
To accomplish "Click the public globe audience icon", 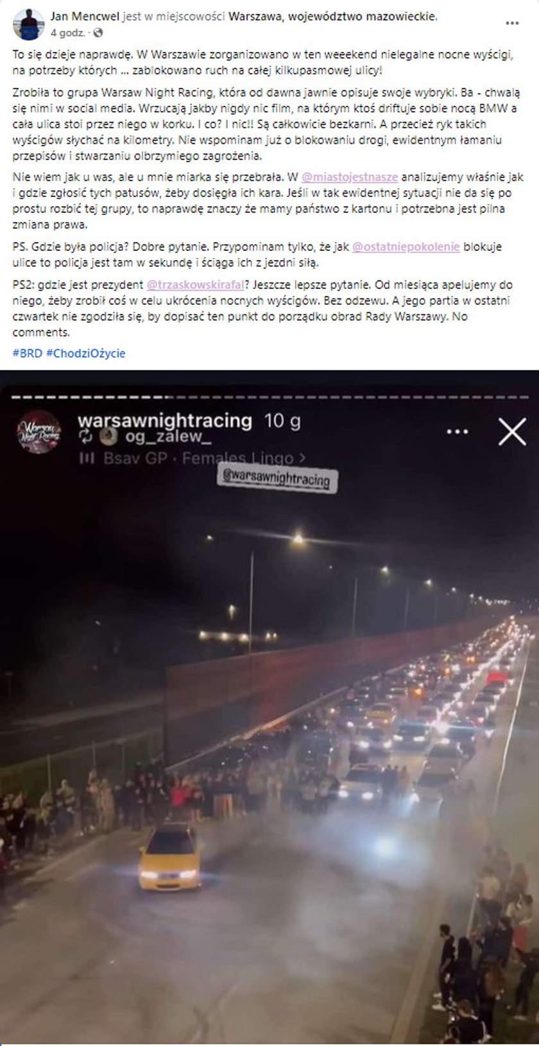I will coord(96,32).
